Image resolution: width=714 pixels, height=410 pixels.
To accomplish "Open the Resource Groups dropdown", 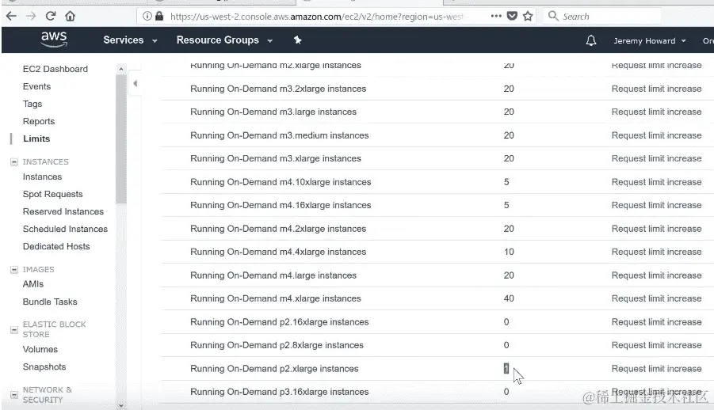I will 224,40.
